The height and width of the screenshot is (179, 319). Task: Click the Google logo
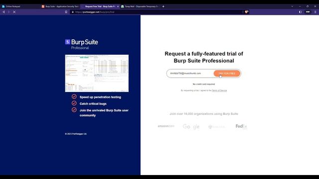pyautogui.click(x=191, y=127)
